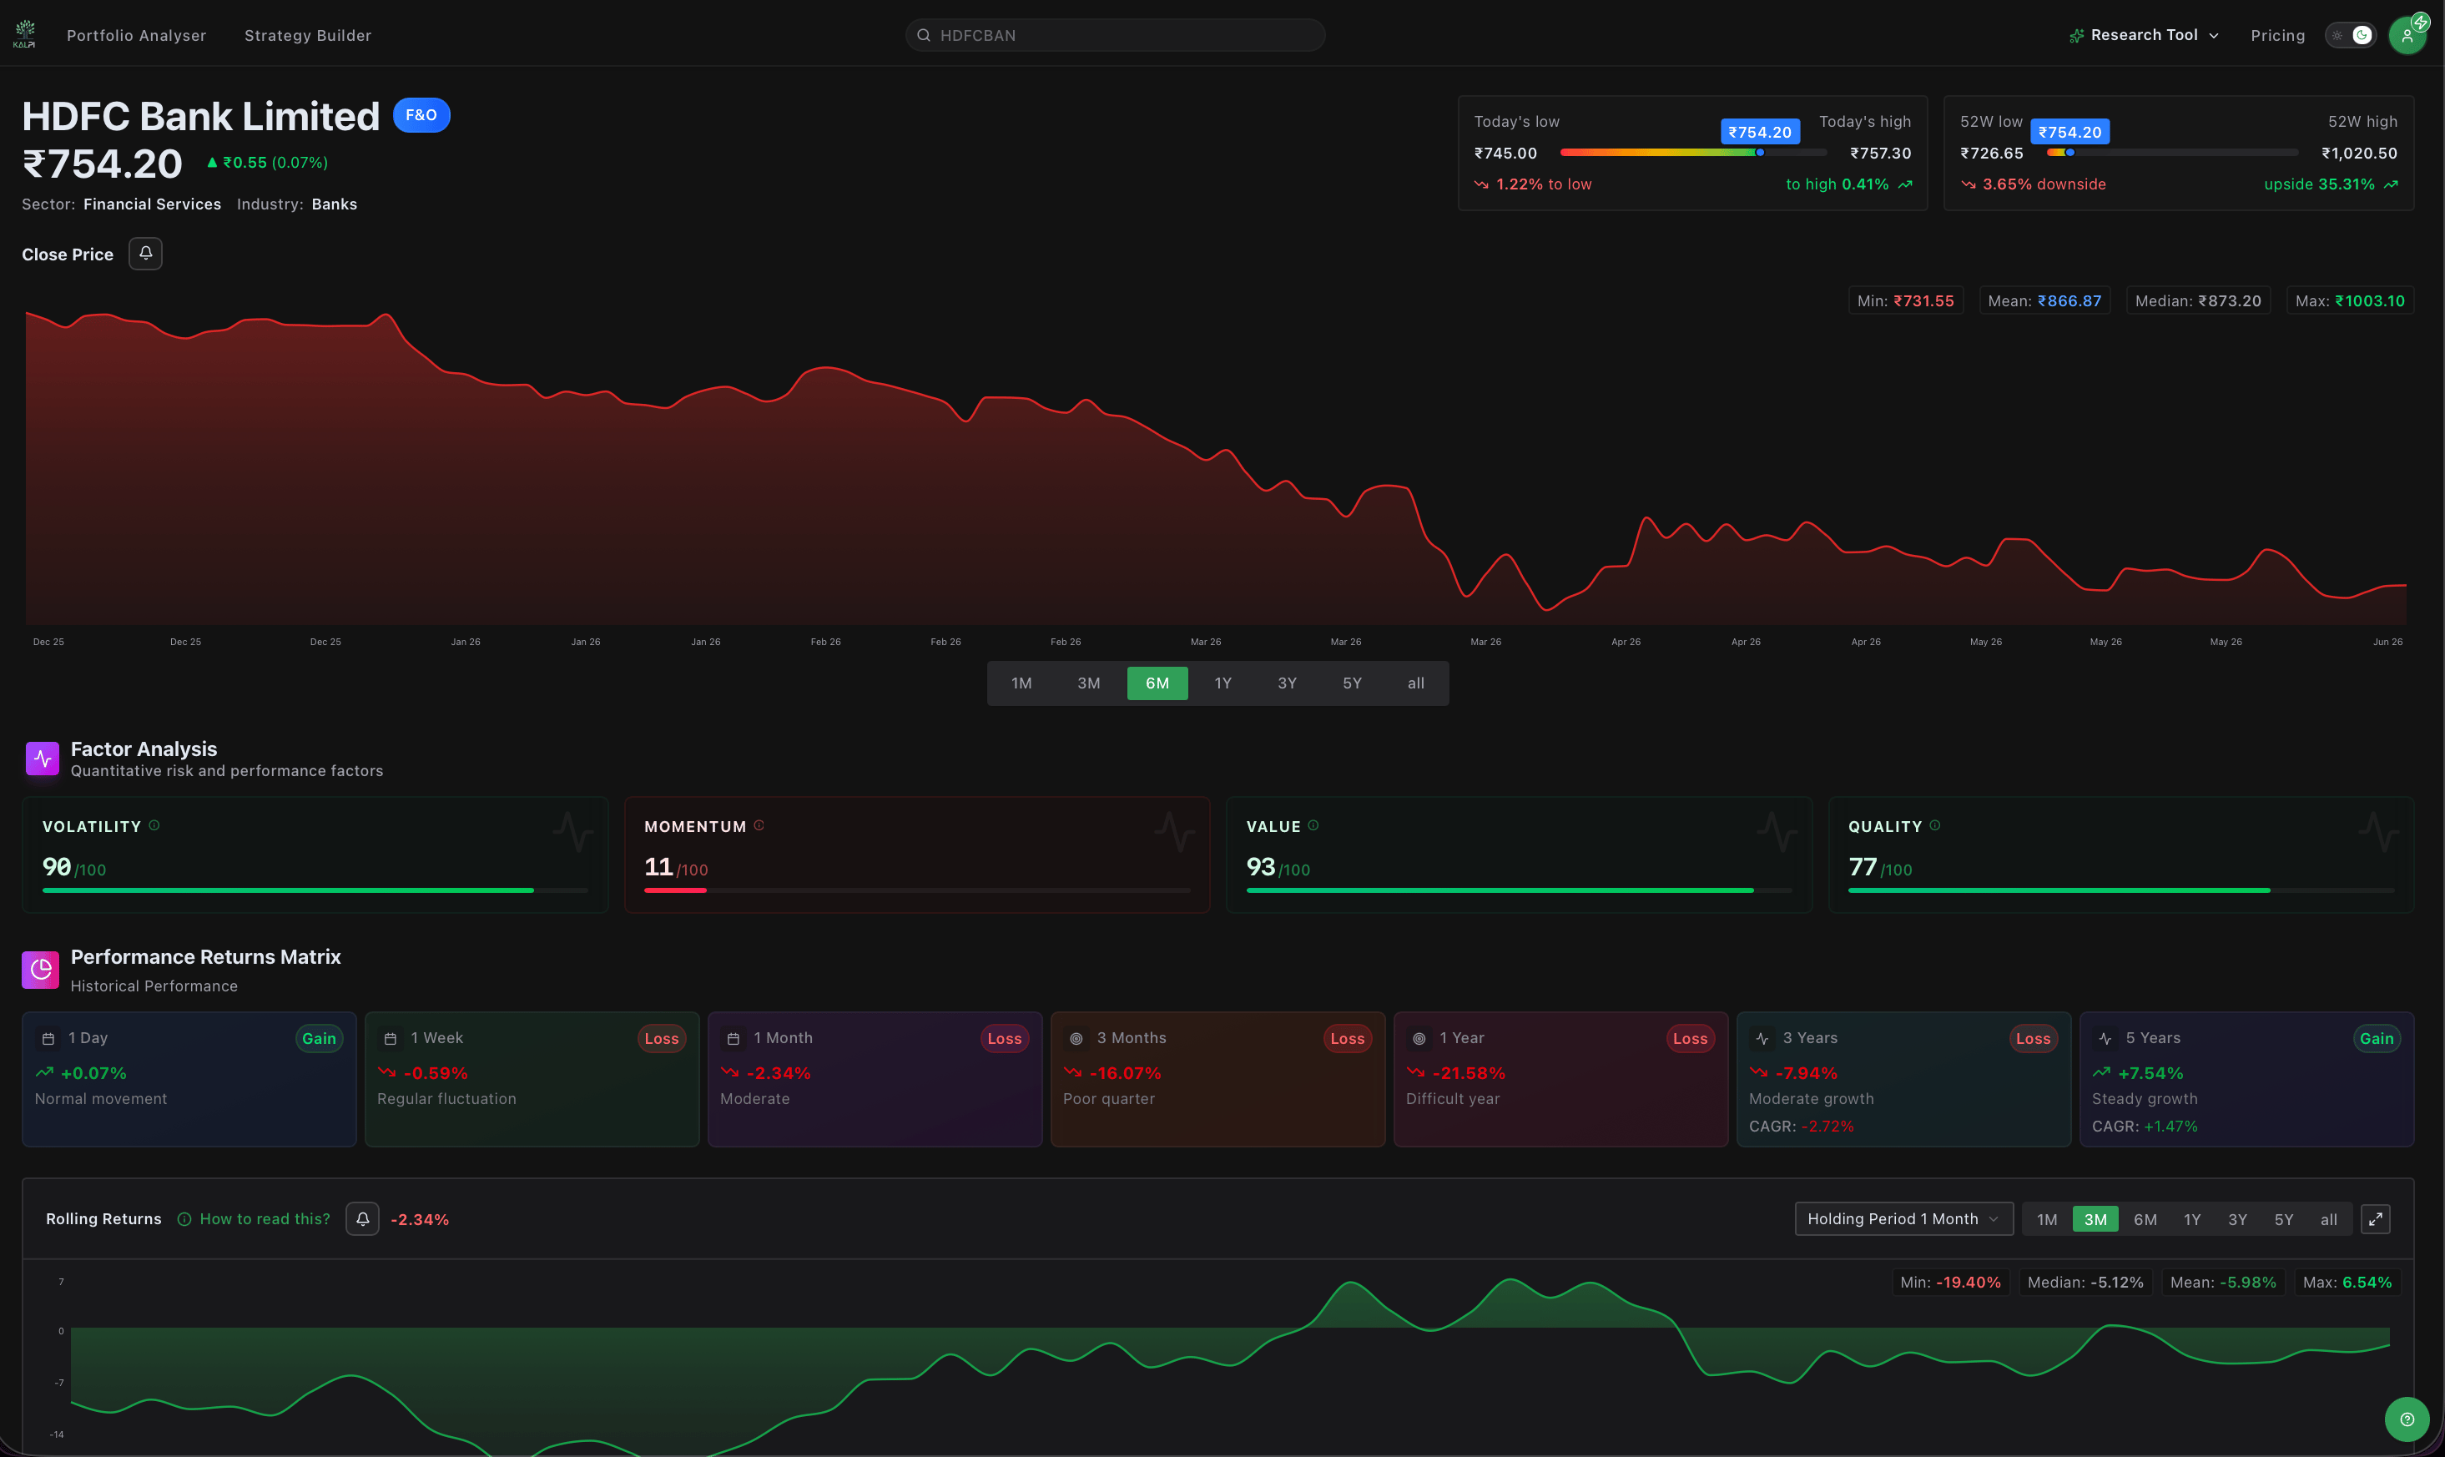Focus the HDFCBAN search field
This screenshot has width=2445, height=1457.
click(x=1115, y=35)
